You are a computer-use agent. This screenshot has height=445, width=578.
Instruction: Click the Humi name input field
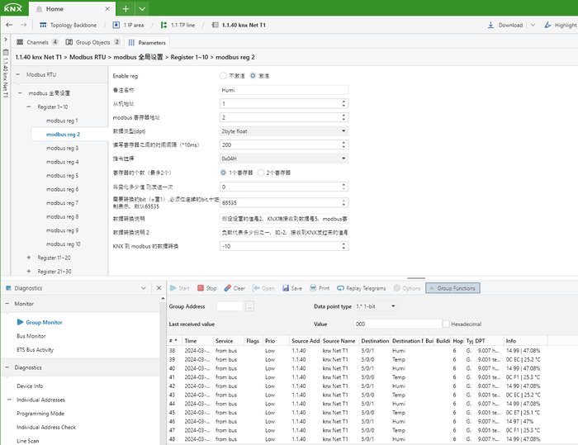(284, 90)
